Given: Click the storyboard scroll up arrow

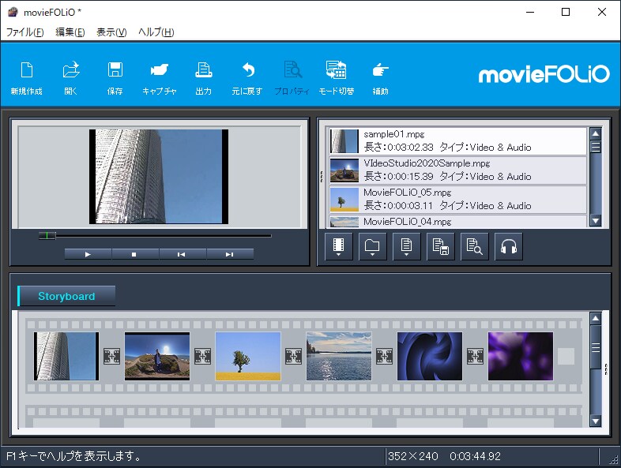Looking at the screenshot, I should [x=596, y=319].
